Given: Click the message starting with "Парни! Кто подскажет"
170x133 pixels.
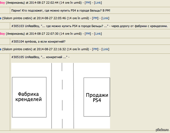Looking at the screenshot, I should (x=60, y=10).
